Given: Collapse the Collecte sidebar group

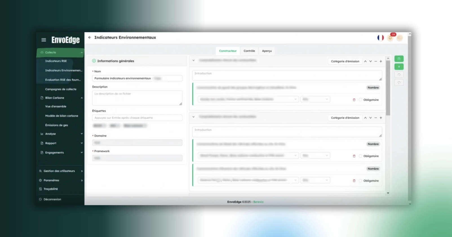Looking at the screenshot, I should coord(82,53).
